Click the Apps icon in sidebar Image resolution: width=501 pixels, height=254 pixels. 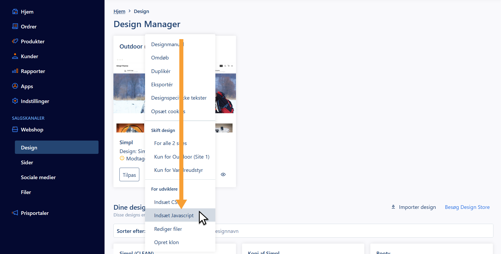coord(15,86)
